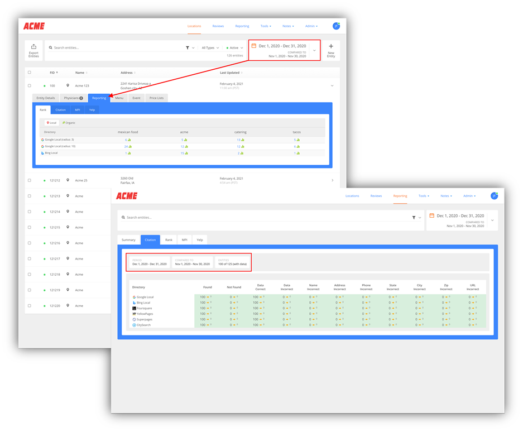
Task: Click the user avatar in Locations window
Action: pos(336,26)
